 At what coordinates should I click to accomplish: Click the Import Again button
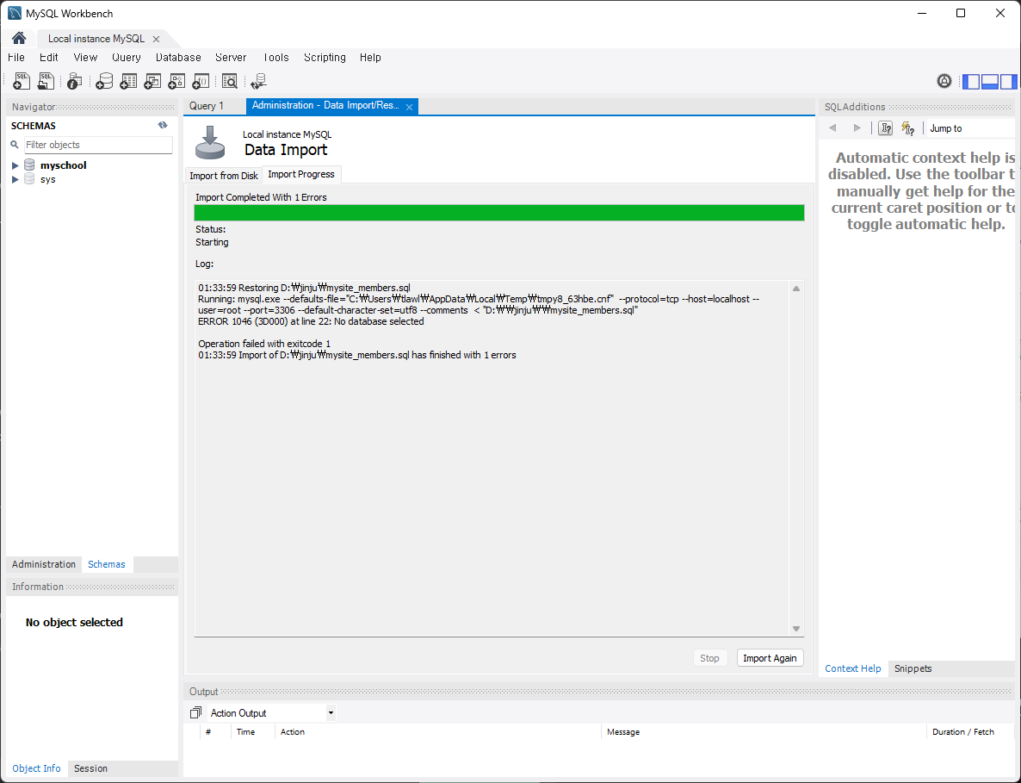[x=770, y=658]
